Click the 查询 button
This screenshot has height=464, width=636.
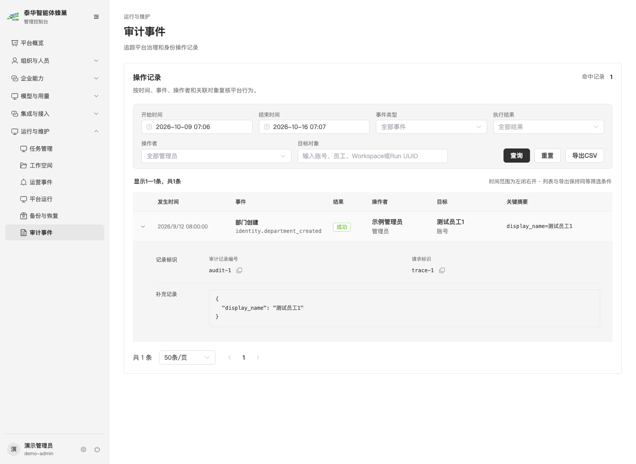pyautogui.click(x=517, y=156)
